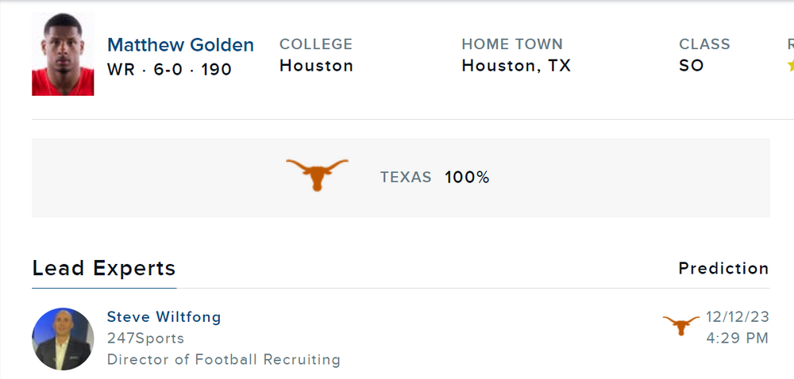794x379 pixels.
Task: Click the yellow star rating icon
Action: tap(790, 66)
